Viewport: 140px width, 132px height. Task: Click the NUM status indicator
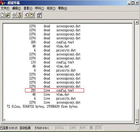point(84,128)
